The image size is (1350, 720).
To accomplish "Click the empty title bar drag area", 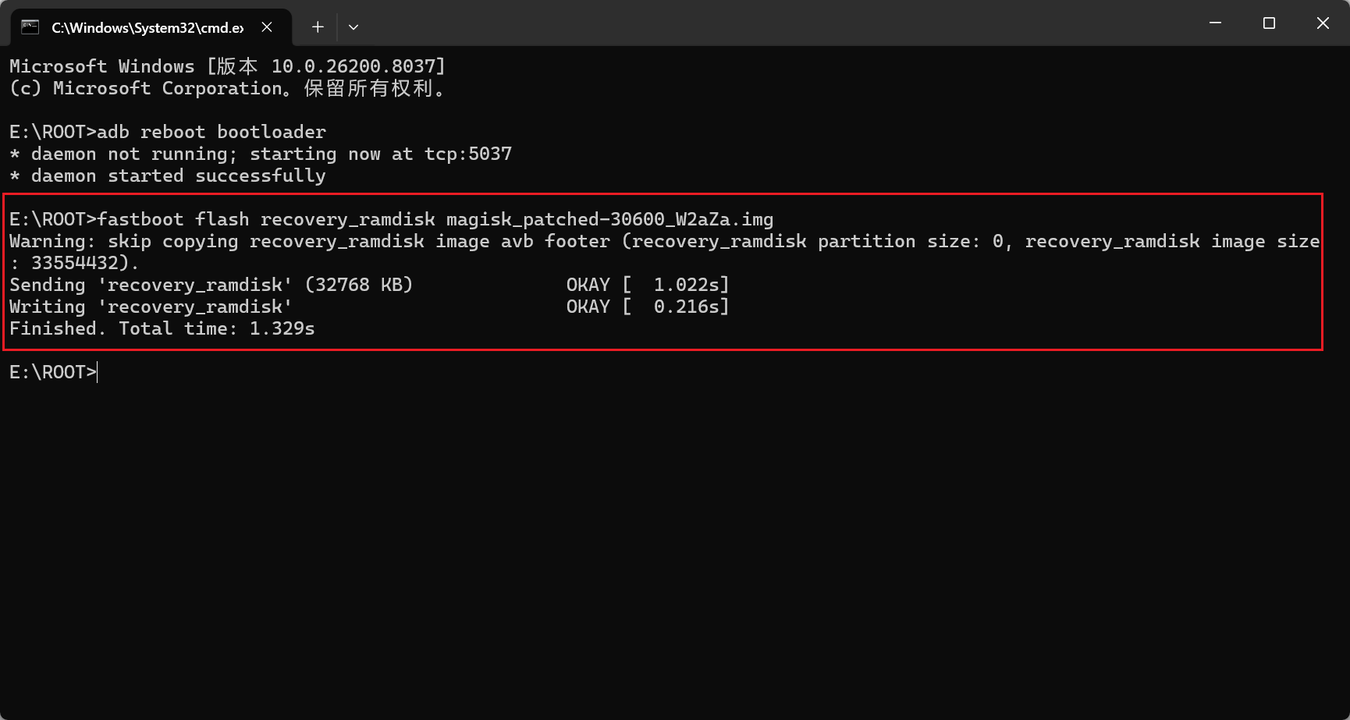I will pos(780,23).
